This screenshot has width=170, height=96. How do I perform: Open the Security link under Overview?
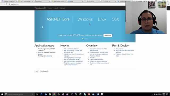click(x=92, y=58)
